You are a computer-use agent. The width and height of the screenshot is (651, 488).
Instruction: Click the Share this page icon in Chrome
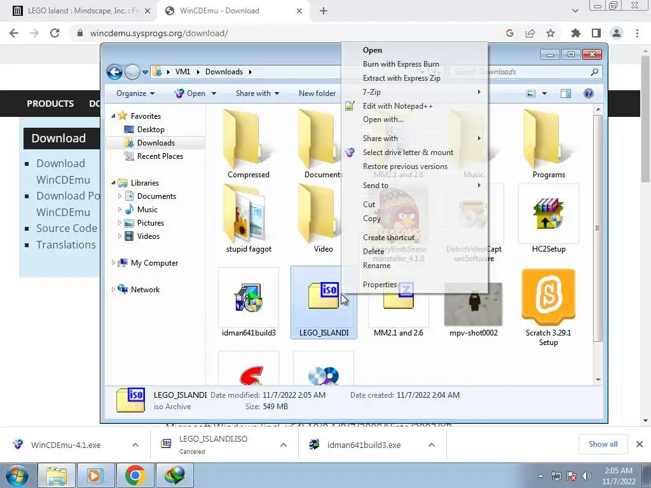[x=530, y=33]
